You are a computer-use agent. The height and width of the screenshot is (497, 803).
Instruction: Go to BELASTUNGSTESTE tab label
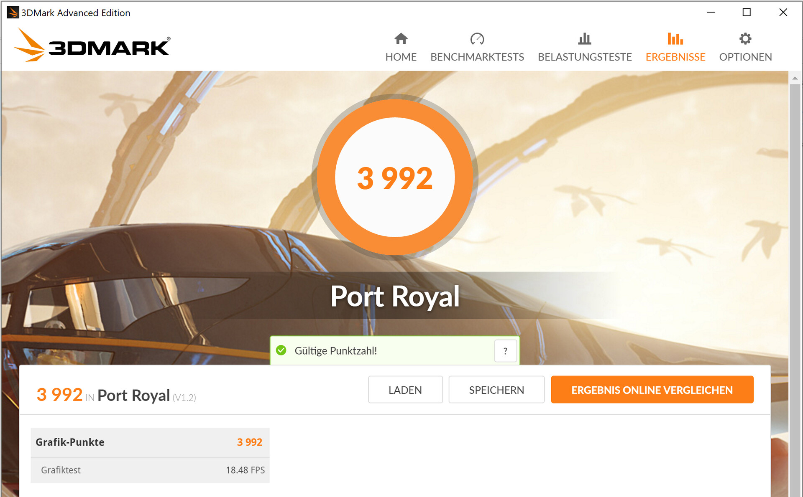pos(585,57)
